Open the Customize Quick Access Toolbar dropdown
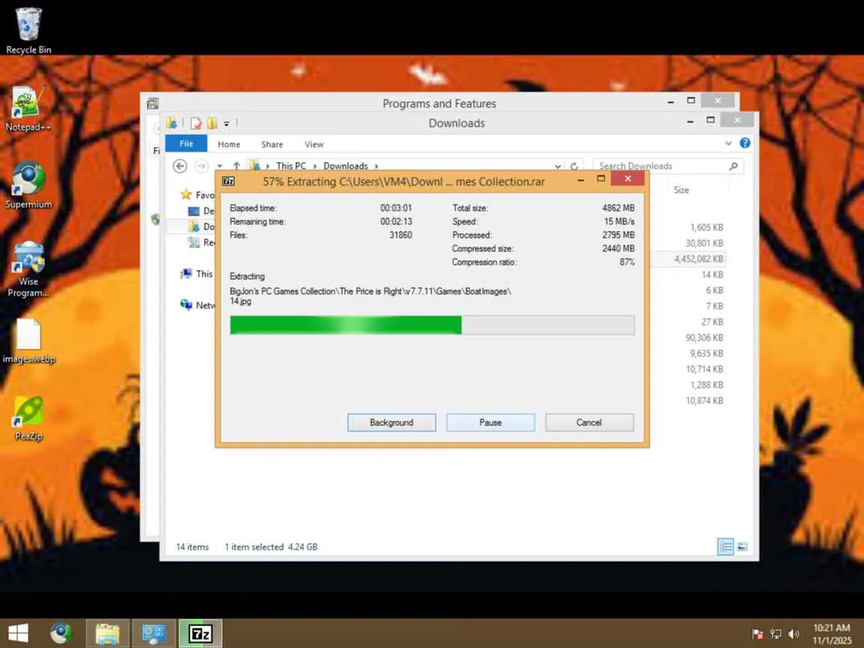 pyautogui.click(x=226, y=124)
